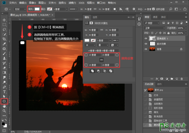This screenshot has width=189, height=133.
Task: Open the 滤镜(T) menu
Action: point(72,3)
